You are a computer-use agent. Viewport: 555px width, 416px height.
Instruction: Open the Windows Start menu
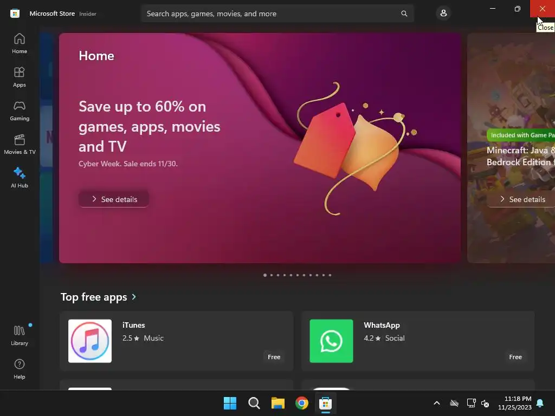pos(230,403)
